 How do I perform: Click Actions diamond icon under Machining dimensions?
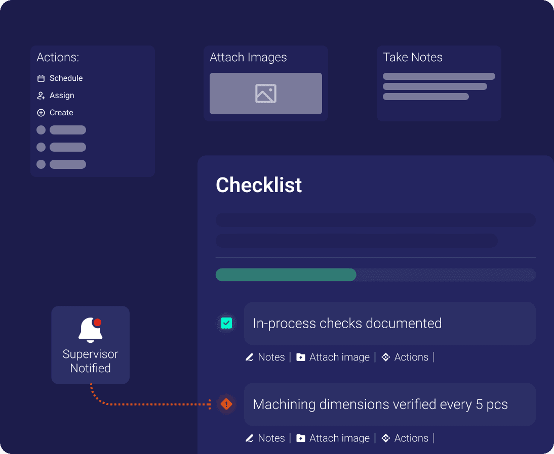coord(385,438)
